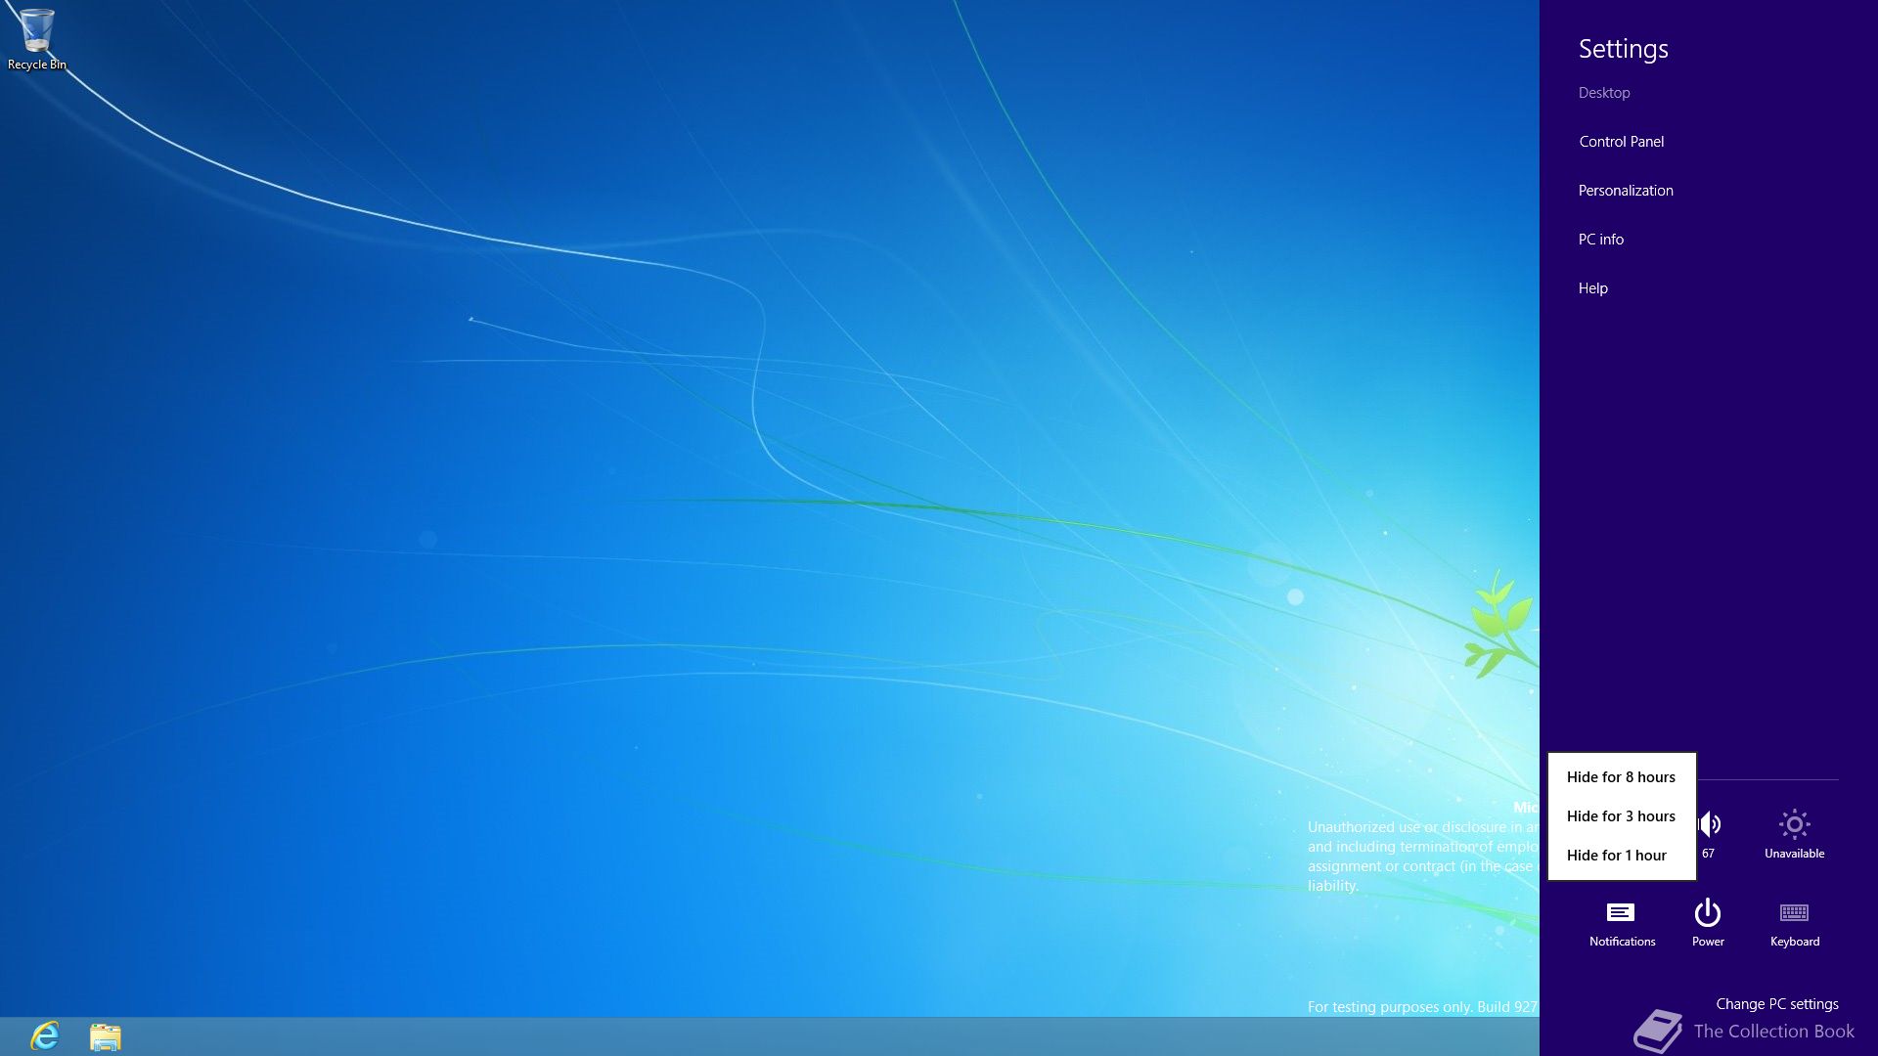Click the Settings heading text
This screenshot has height=1056, width=1878.
[1623, 49]
